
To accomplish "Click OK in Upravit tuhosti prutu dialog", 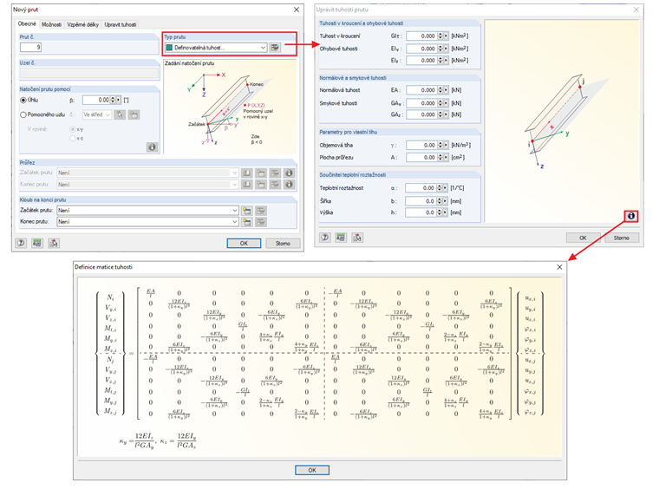I will coord(583,238).
